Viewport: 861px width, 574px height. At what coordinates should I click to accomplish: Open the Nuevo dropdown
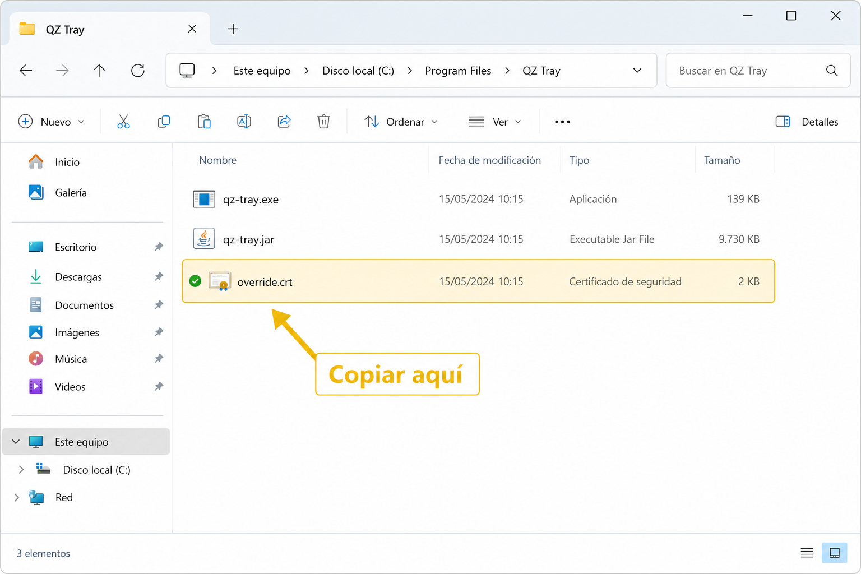[x=52, y=122]
